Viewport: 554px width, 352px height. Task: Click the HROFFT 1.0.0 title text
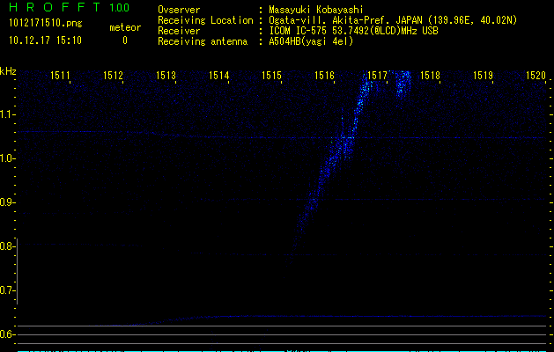coord(70,7)
